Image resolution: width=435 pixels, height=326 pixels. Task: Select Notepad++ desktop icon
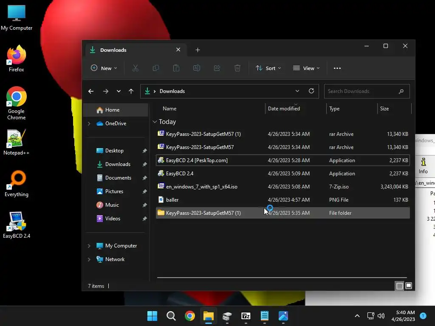(17, 142)
